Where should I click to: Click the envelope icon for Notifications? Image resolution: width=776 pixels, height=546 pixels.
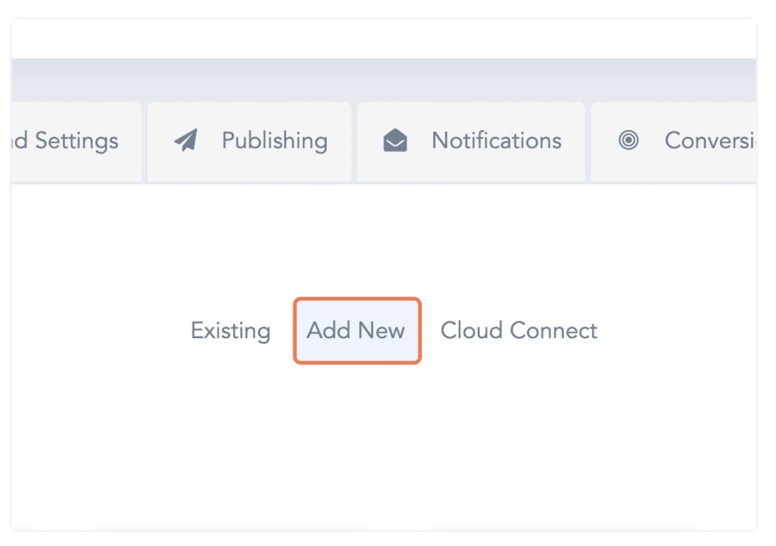click(x=395, y=141)
